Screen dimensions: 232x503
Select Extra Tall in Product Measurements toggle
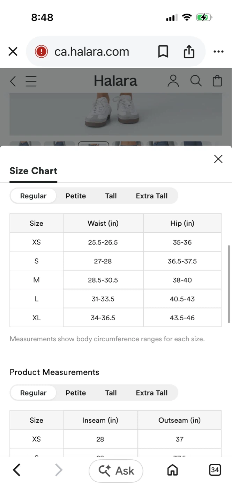tap(152, 393)
